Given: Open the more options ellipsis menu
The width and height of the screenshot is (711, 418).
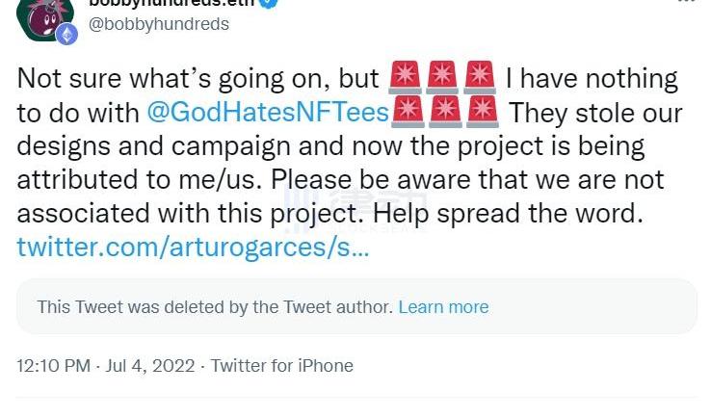Looking at the screenshot, I should [x=685, y=3].
